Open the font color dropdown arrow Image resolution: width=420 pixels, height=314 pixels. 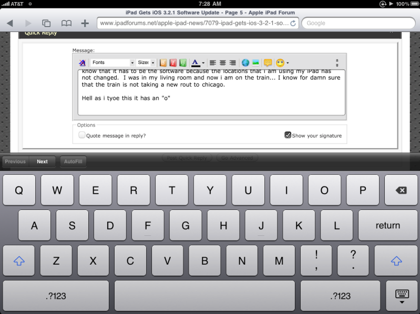coord(203,63)
